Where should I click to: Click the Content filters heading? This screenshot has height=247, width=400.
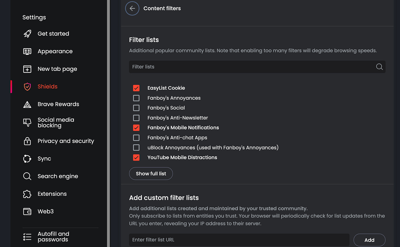(162, 9)
